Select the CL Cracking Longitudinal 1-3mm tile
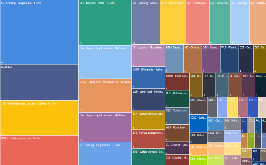This screenshot has width=266, height=165. (39, 32)
